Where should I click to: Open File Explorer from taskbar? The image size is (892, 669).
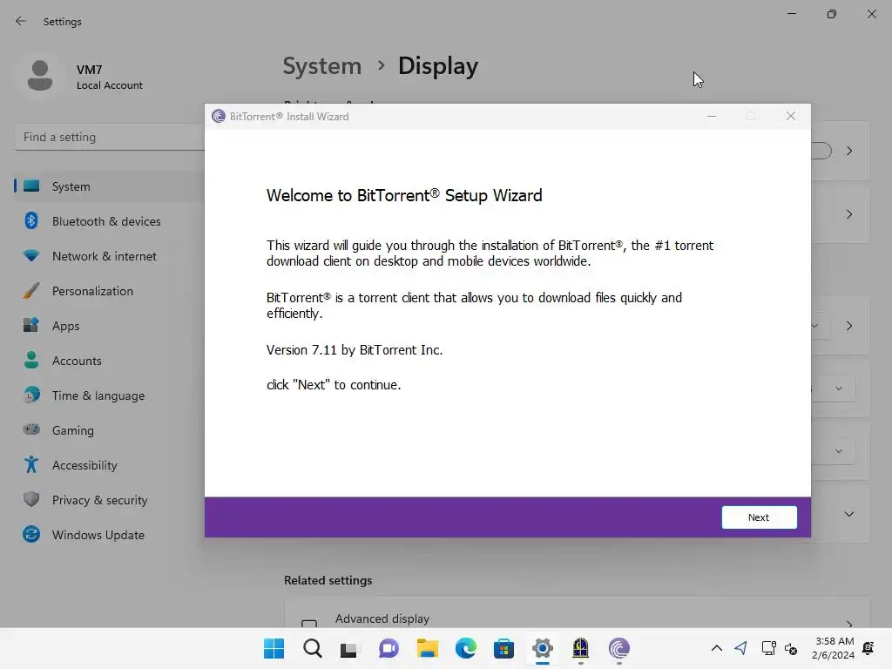point(427,648)
